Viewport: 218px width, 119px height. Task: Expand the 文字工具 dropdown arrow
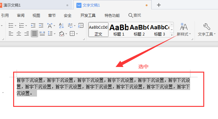pyautogui.click(x=215, y=34)
